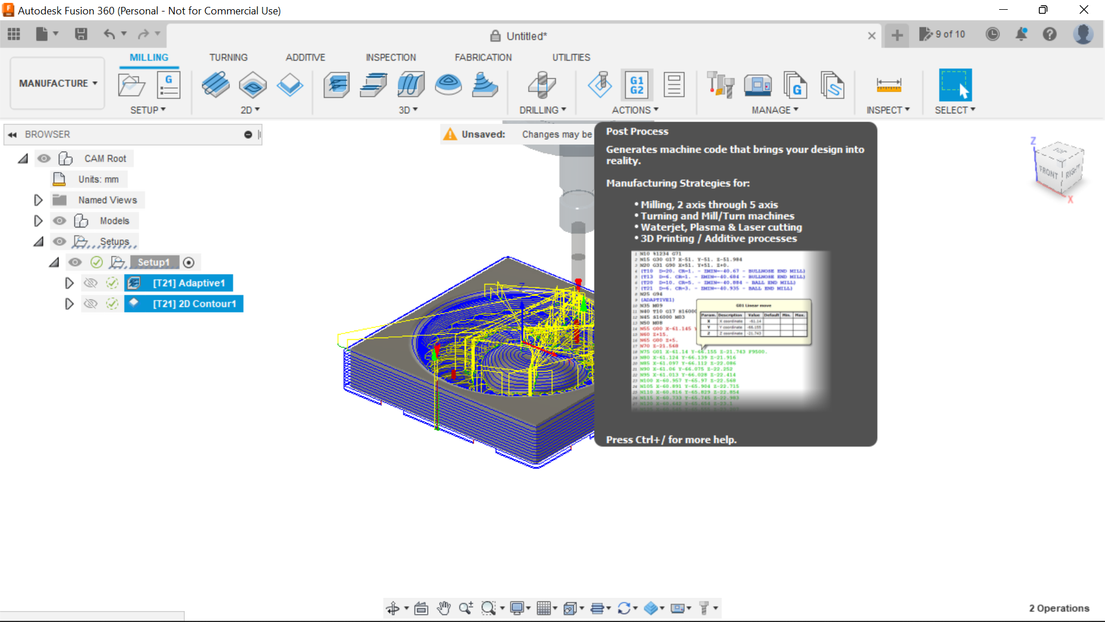Expand the Named Views tree node
Image resolution: width=1105 pixels, height=622 pixels.
coord(38,200)
